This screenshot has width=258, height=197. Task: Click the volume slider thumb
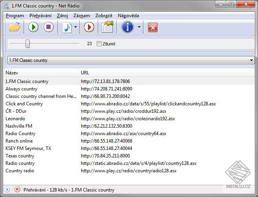(x=27, y=44)
